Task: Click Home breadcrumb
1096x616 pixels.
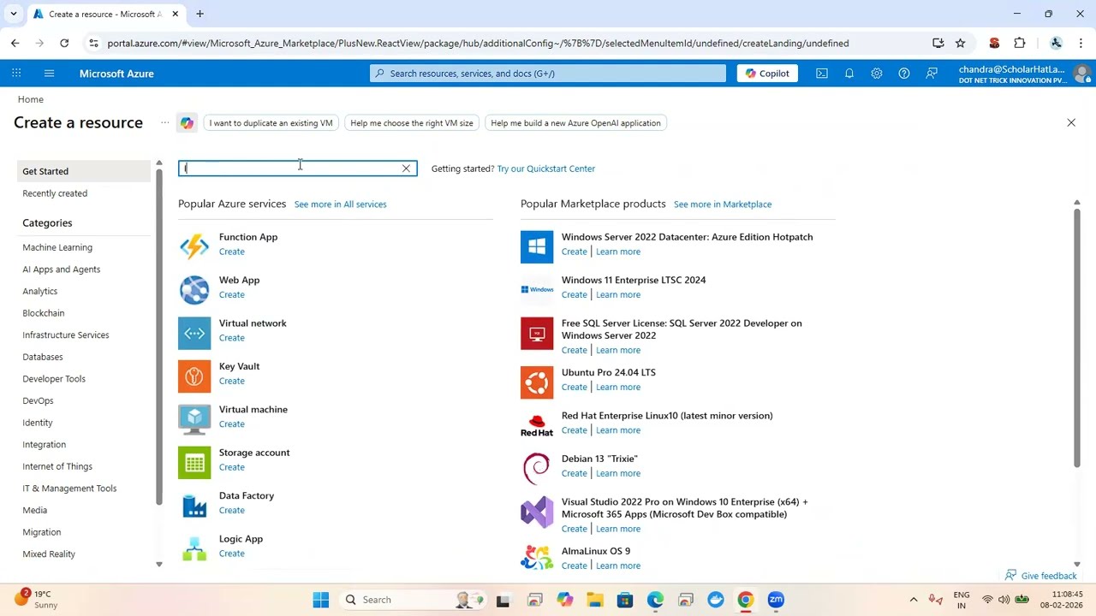Action: click(31, 99)
